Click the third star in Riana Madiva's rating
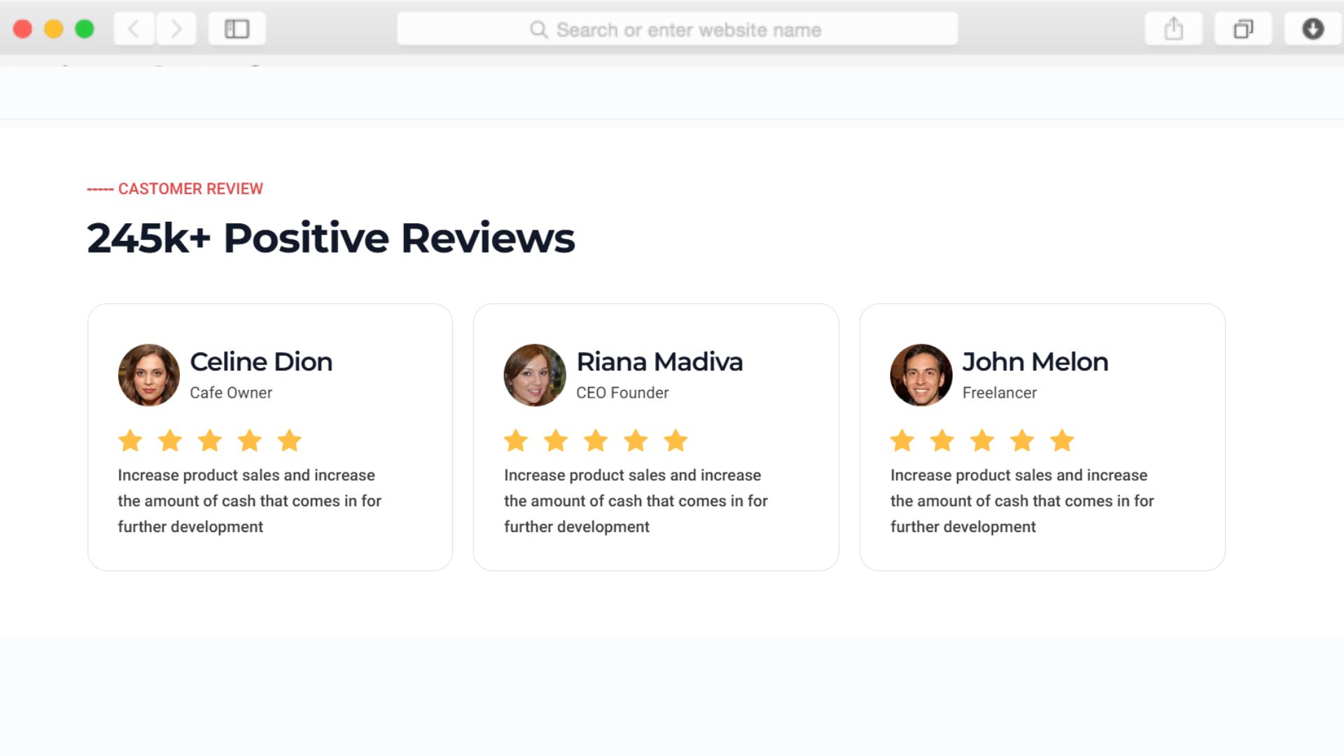 [x=596, y=441]
